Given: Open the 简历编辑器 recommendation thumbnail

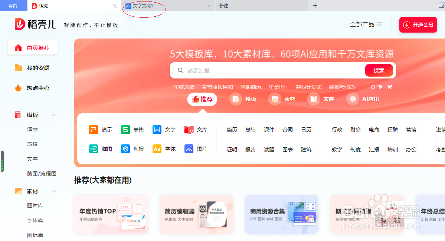Looking at the screenshot, I should coord(196,214).
